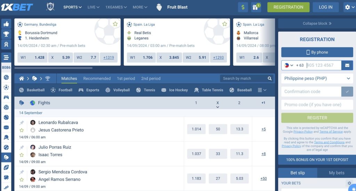Viewport: 356px width, 191px height.
Task: Click the dollar deposit icon
Action: pos(243,7)
